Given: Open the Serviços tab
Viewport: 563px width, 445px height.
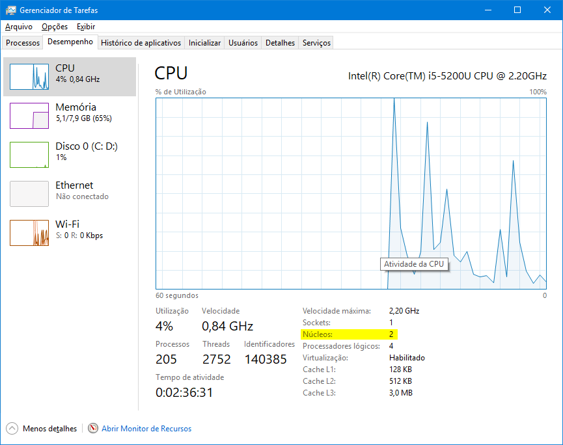Looking at the screenshot, I should click(316, 43).
